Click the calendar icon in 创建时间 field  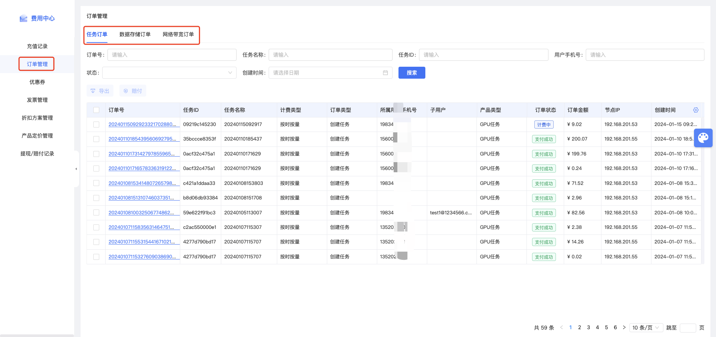click(x=385, y=73)
